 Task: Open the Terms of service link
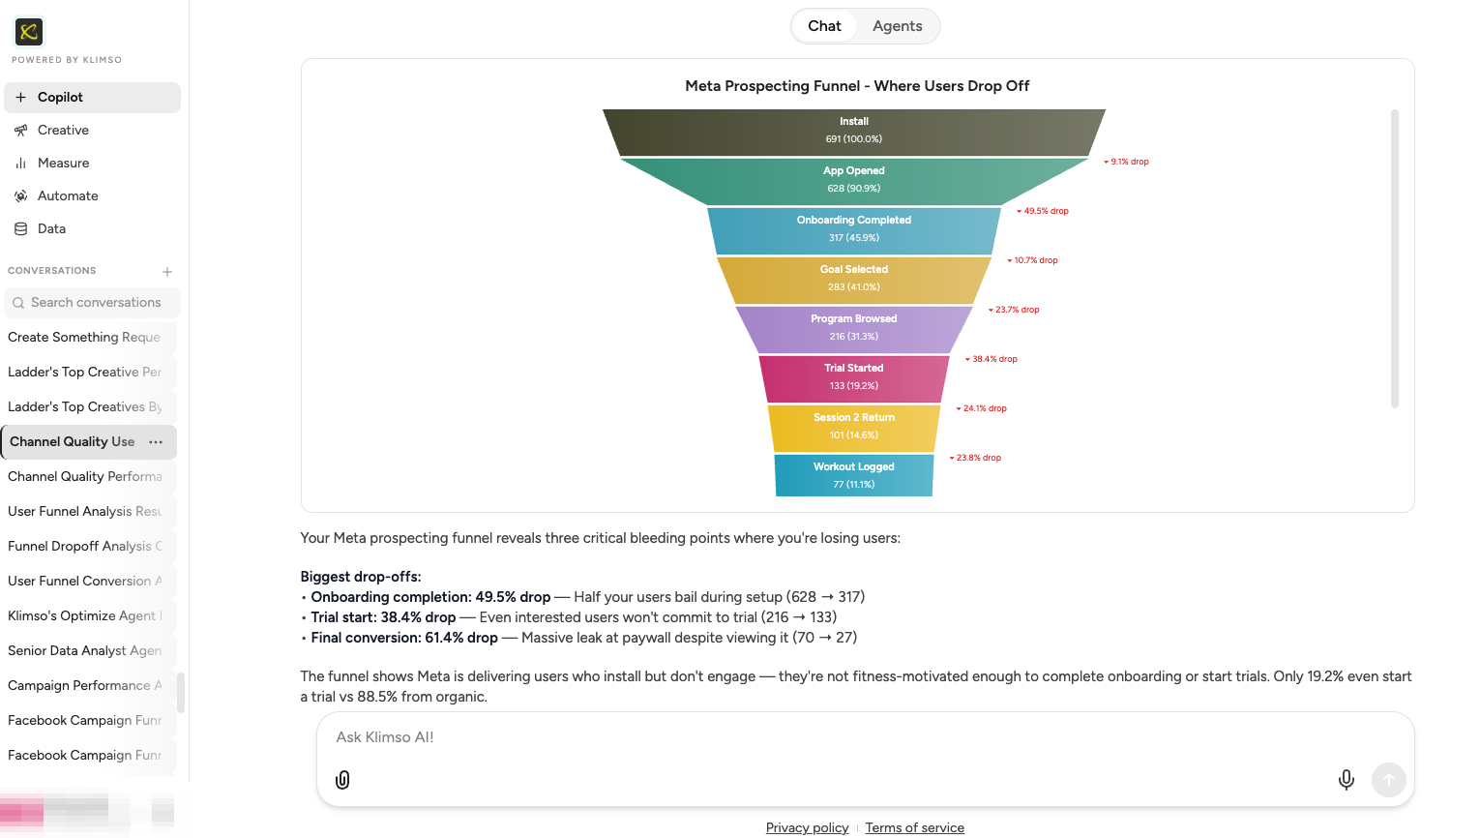pos(914,827)
